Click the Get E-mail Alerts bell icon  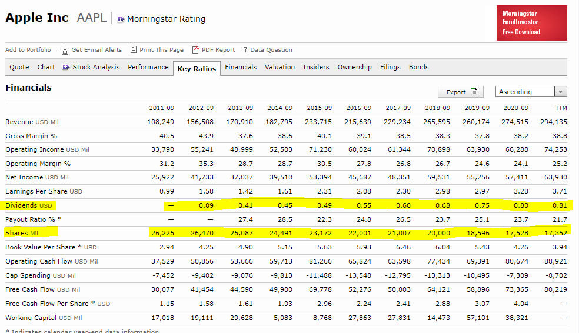click(65, 50)
